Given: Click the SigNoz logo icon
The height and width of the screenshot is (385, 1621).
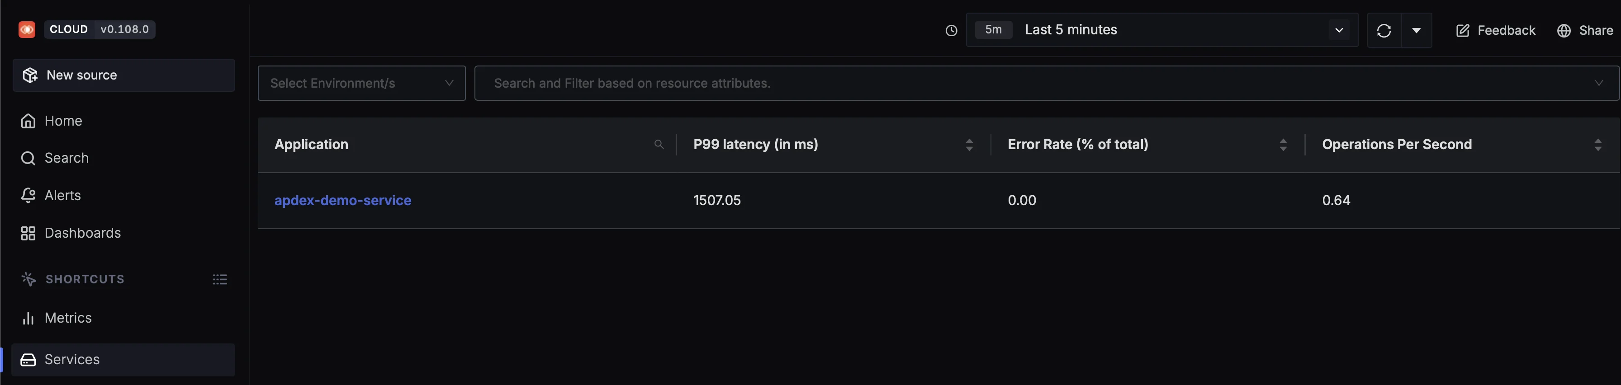Looking at the screenshot, I should tap(27, 29).
